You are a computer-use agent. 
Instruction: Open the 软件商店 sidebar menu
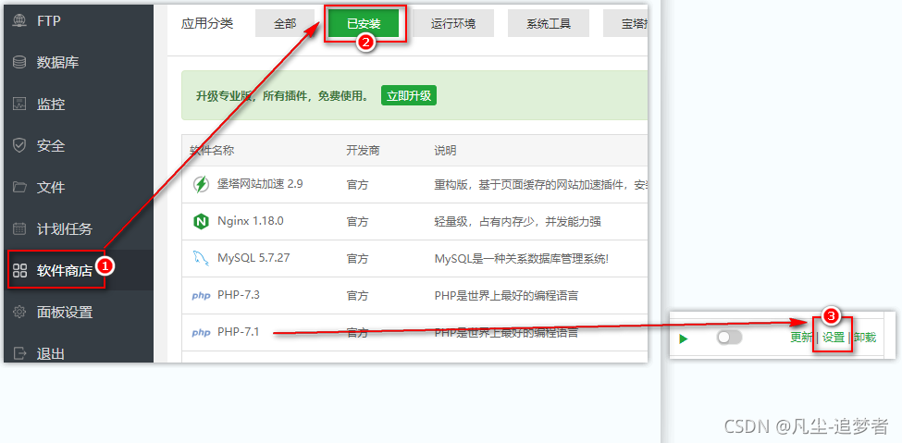(79, 270)
